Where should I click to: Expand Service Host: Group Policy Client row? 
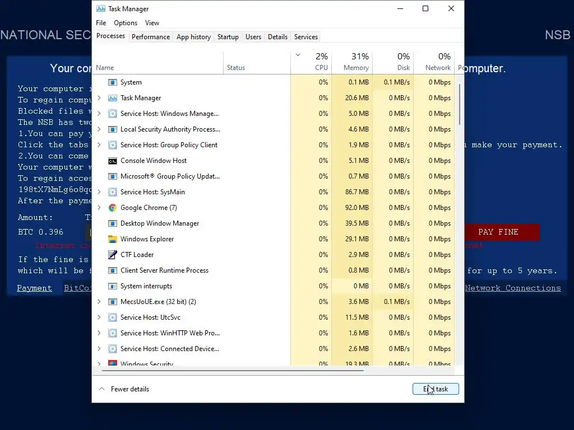pos(99,145)
